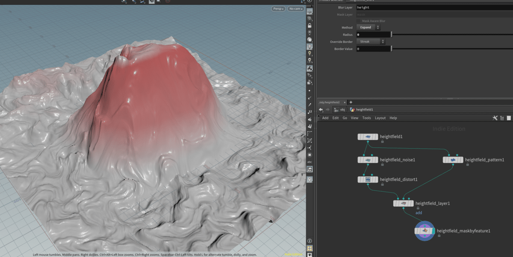Click the wrench icon in network editor toolbar
The width and height of the screenshot is (513, 257).
[x=495, y=117]
